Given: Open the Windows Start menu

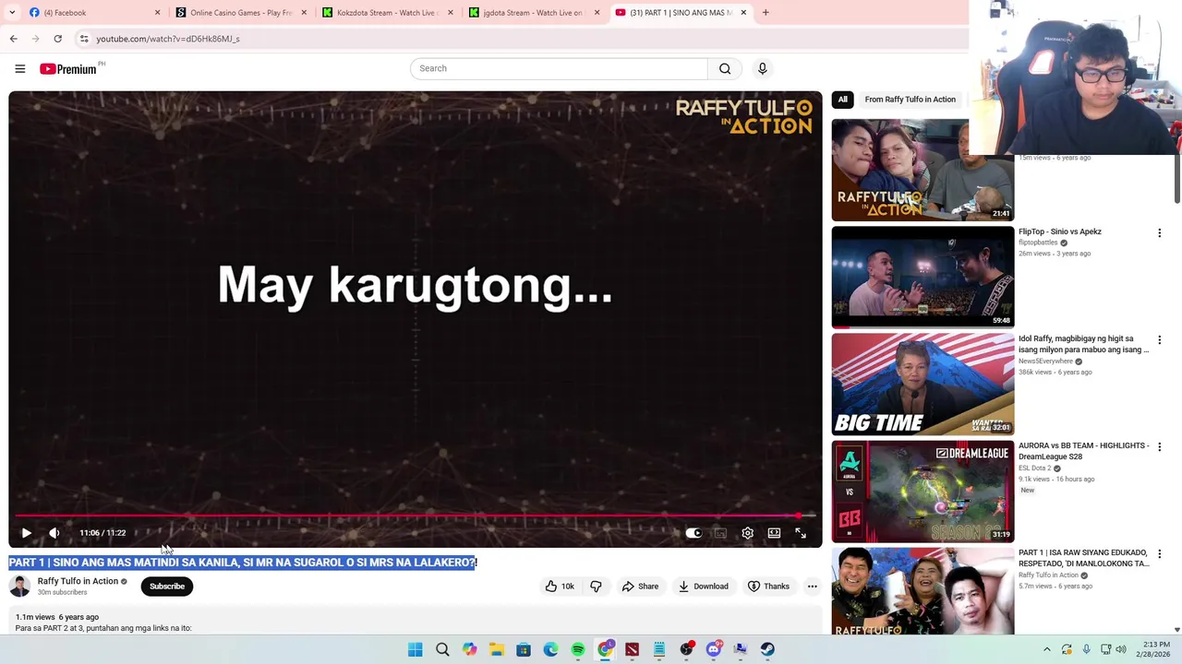Looking at the screenshot, I should point(416,649).
